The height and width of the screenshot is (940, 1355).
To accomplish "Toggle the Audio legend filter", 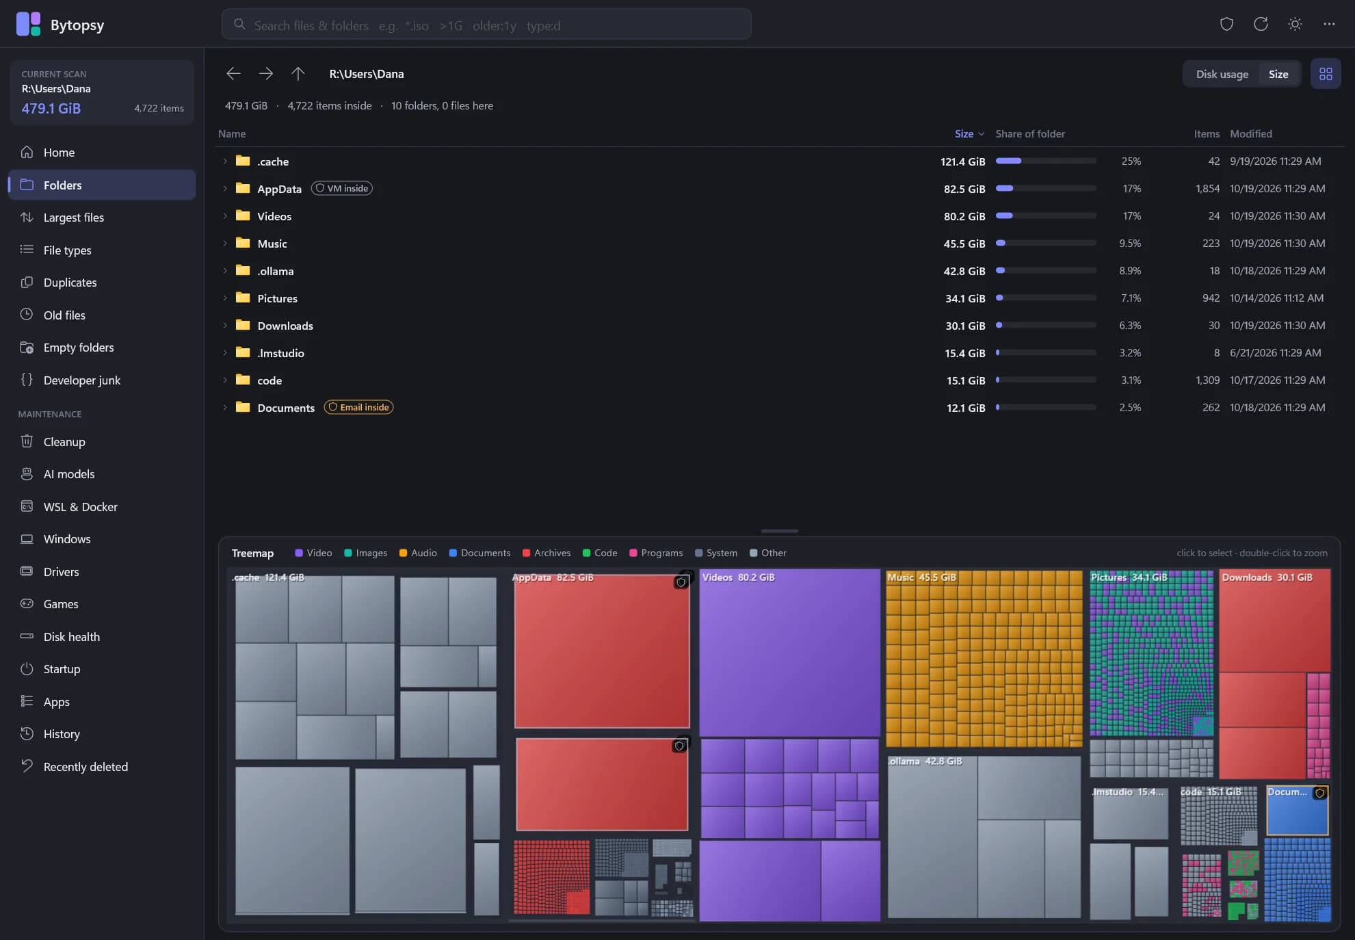I will [x=418, y=553].
